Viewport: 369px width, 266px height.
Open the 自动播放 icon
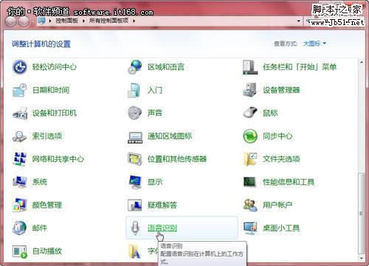[x=20, y=251]
